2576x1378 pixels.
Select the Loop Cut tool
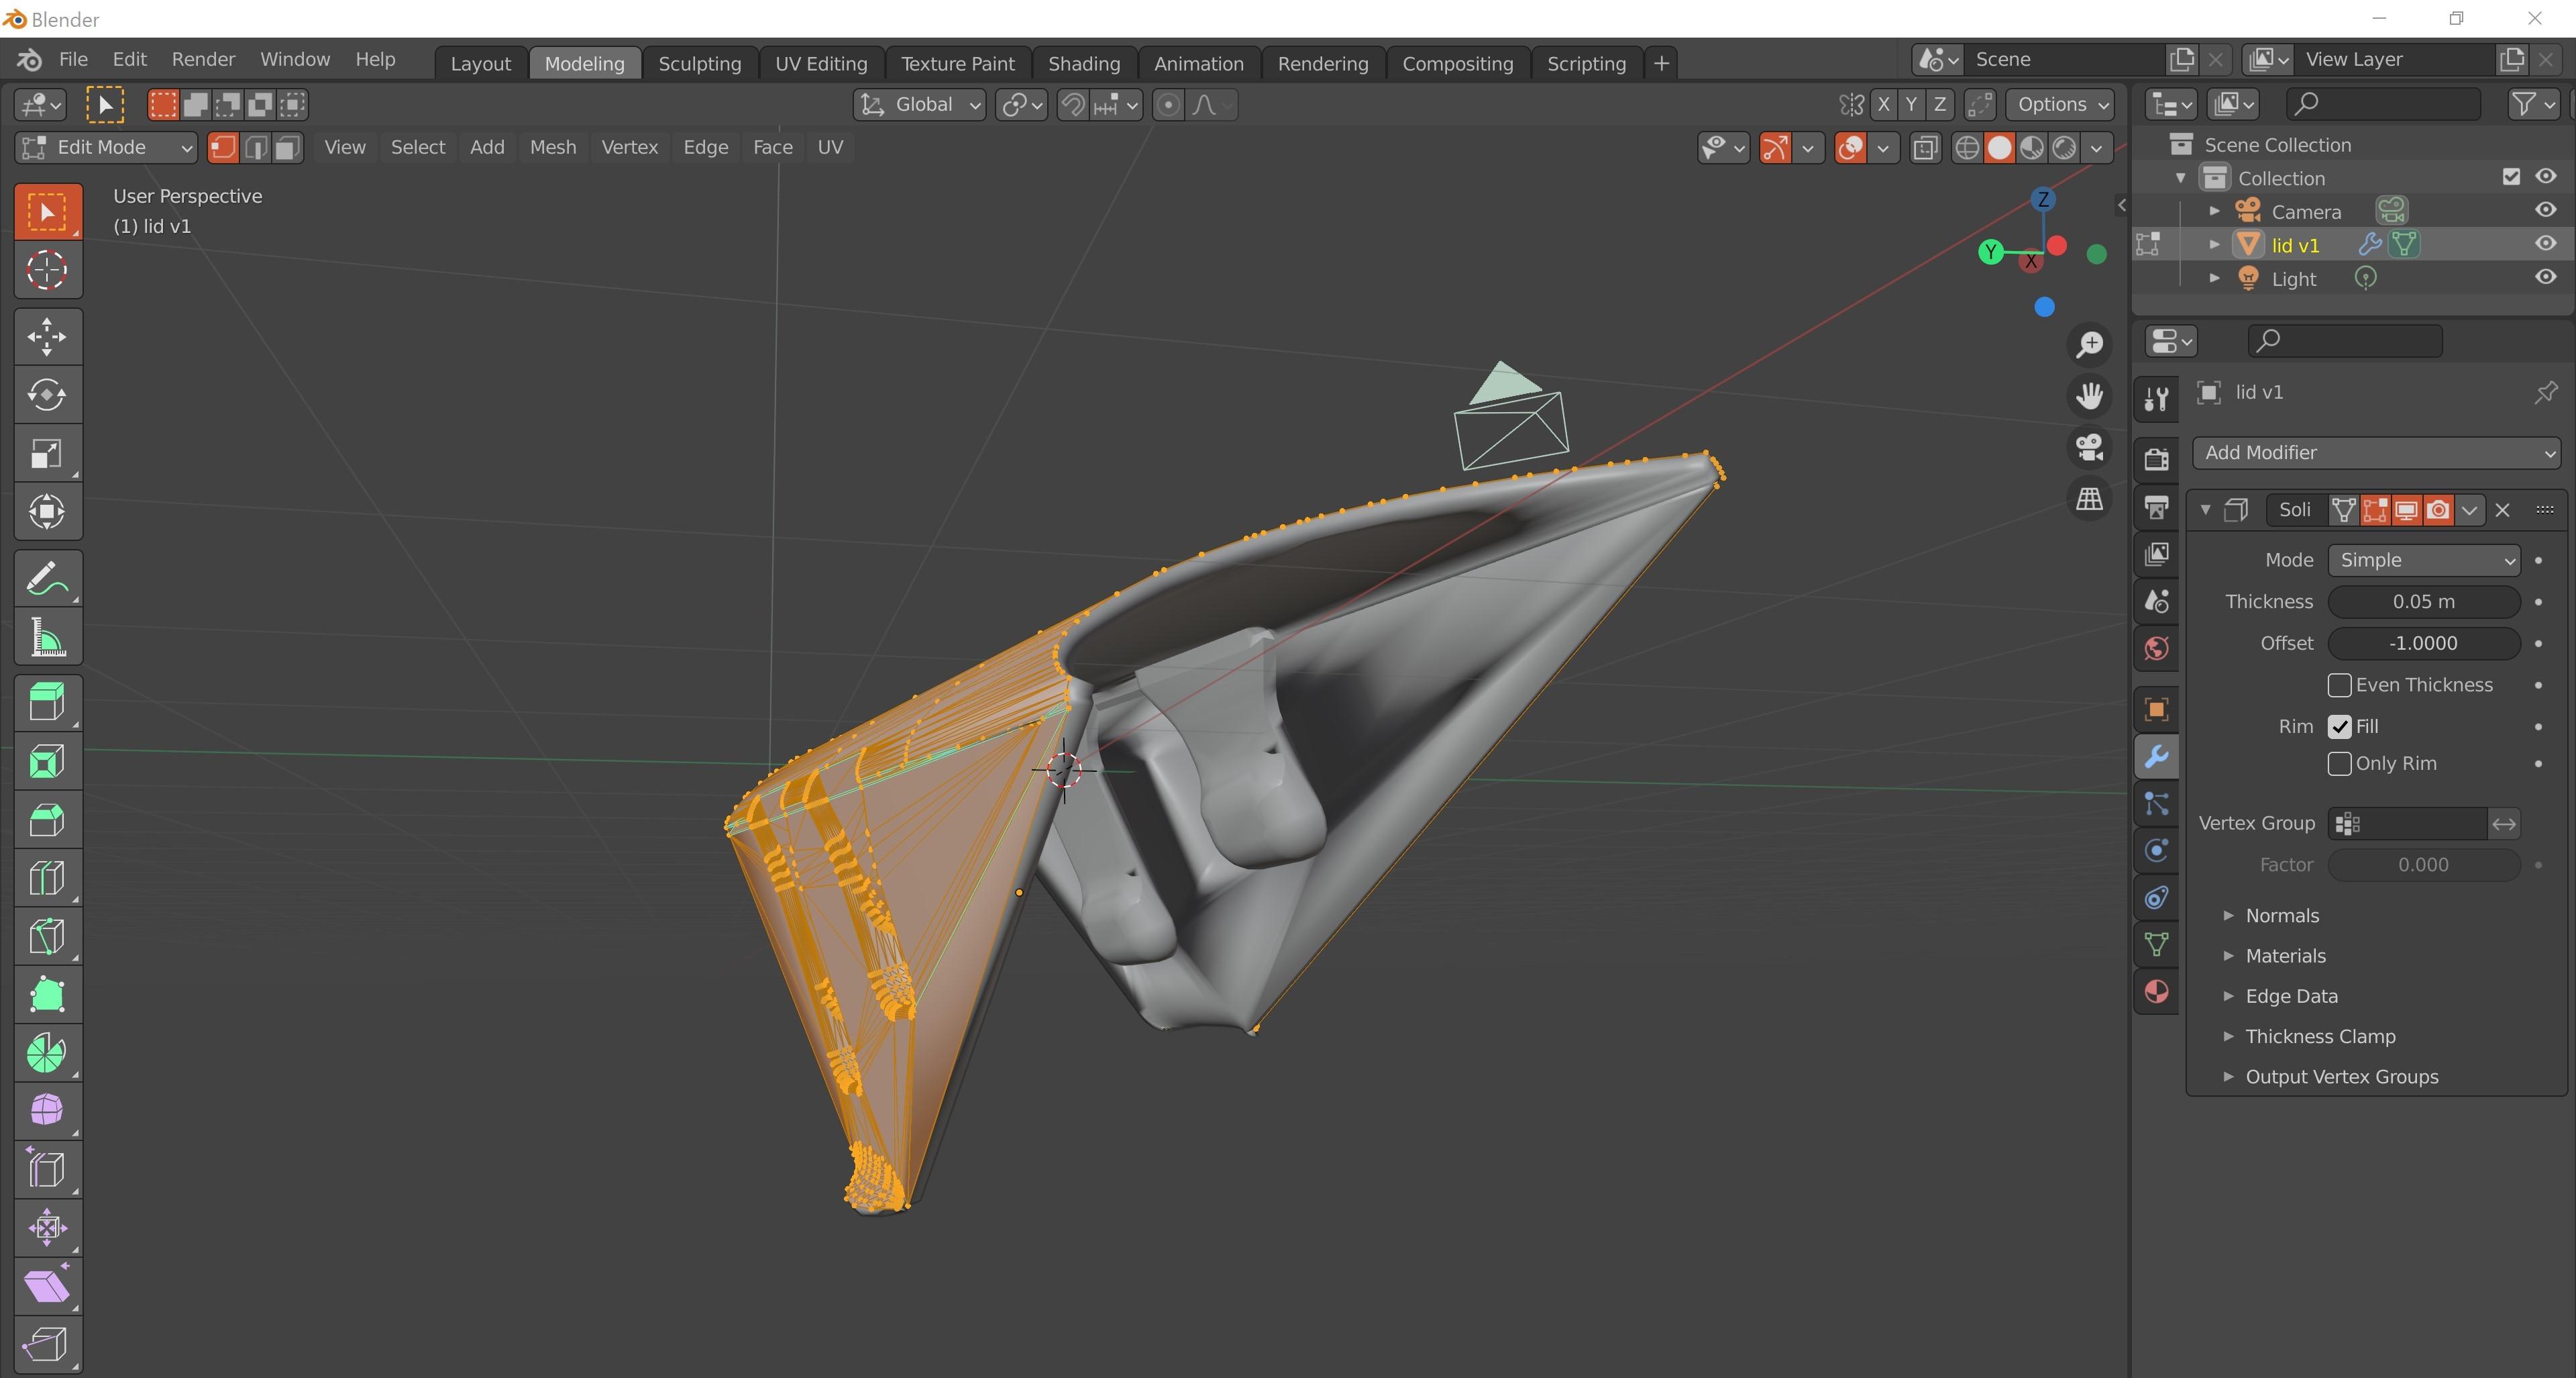click(x=47, y=878)
